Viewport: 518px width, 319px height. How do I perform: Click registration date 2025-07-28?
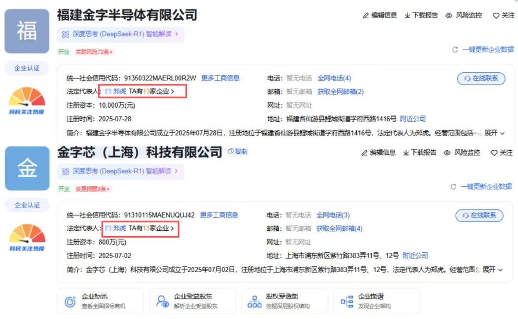pyautogui.click(x=115, y=119)
